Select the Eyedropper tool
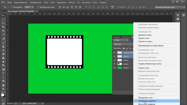The height and width of the screenshot is (105, 187). [3, 35]
